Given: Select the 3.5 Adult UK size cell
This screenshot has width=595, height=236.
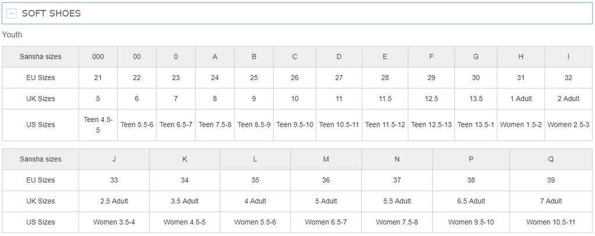Looking at the screenshot, I should pyautogui.click(x=184, y=201).
